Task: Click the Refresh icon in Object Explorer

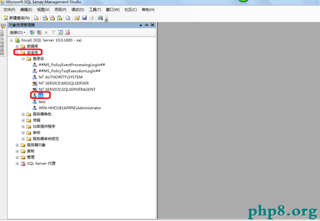Action: (x=60, y=32)
